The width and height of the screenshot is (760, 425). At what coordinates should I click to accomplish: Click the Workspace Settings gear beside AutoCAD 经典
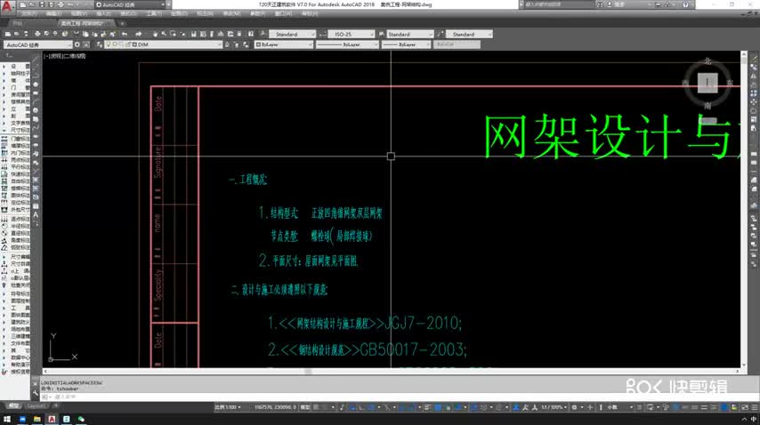point(77,44)
